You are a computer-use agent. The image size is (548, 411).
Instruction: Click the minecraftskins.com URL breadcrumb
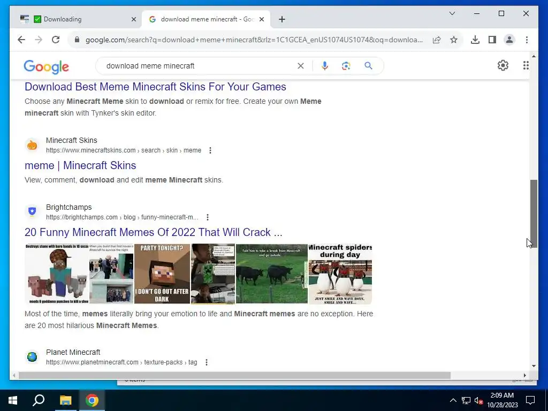pyautogui.click(x=124, y=150)
